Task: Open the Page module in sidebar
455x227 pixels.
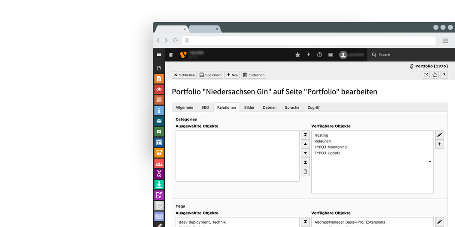Action: pyautogui.click(x=159, y=78)
